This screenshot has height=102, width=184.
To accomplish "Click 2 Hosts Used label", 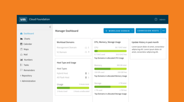I will tap(62, 91).
